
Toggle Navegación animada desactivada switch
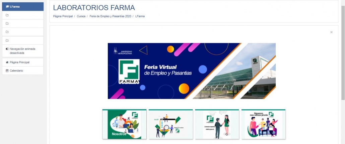pos(7,49)
